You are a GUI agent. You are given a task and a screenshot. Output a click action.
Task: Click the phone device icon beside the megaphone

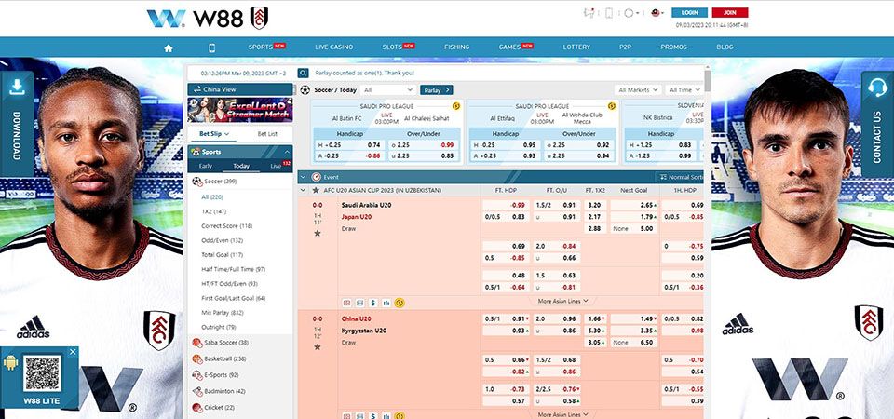coord(609,12)
